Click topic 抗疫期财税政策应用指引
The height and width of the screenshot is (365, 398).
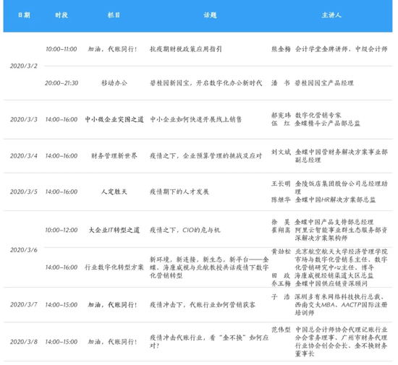point(186,49)
